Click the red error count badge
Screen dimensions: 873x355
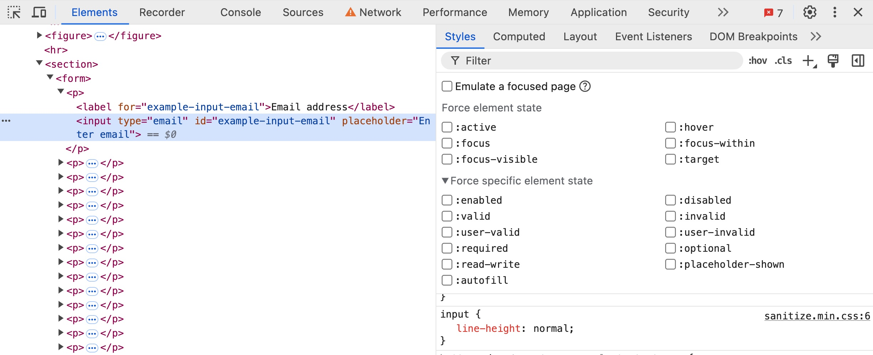pyautogui.click(x=773, y=13)
